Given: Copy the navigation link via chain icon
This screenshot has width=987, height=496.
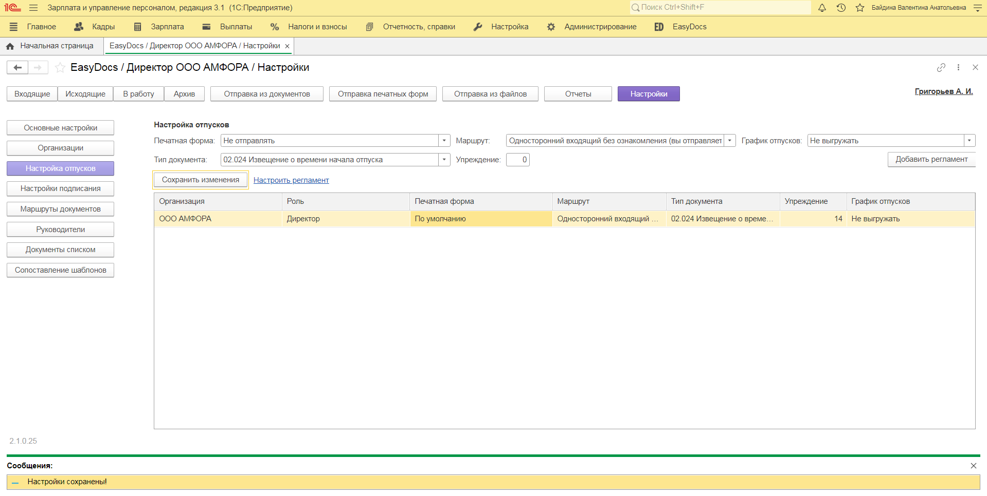Looking at the screenshot, I should coord(941,67).
